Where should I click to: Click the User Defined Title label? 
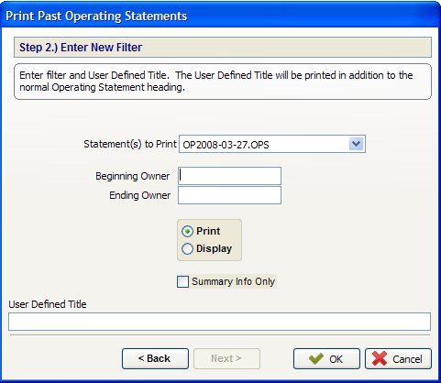[x=48, y=304]
